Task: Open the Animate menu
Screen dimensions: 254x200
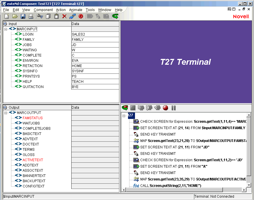Action: (76, 10)
